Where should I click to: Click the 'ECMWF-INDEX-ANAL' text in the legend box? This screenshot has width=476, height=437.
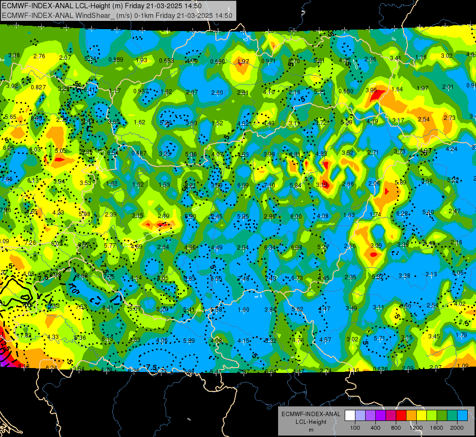(x=311, y=414)
